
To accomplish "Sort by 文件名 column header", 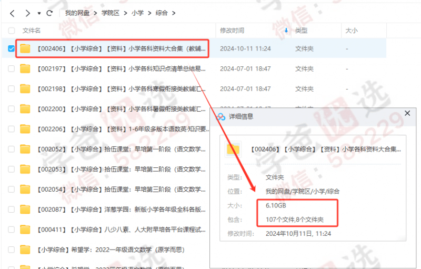I will (32, 31).
